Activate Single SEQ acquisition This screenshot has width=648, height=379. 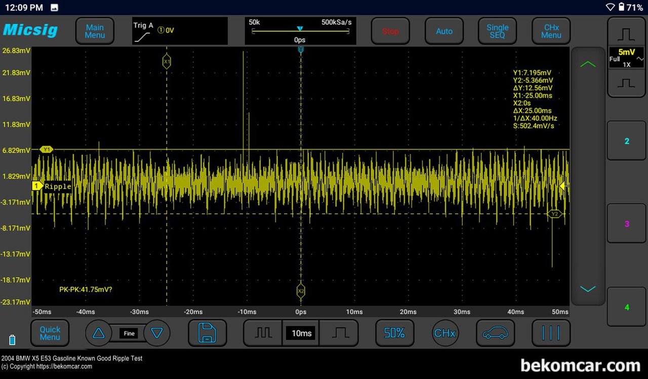[x=498, y=31]
